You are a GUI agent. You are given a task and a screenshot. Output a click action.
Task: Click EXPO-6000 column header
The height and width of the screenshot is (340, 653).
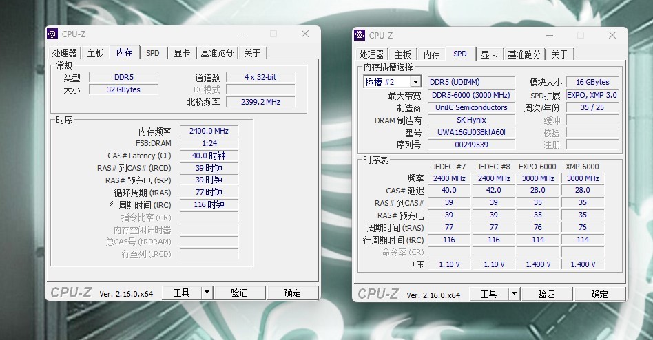[538, 167]
